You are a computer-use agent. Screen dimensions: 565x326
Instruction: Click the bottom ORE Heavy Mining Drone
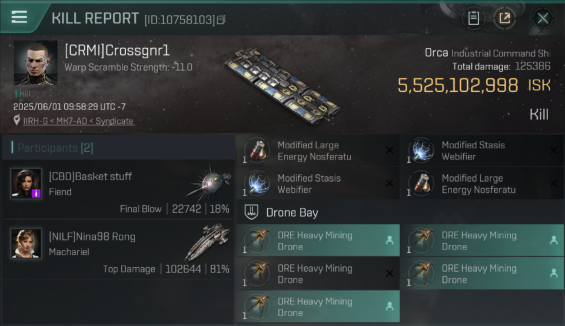318,307
